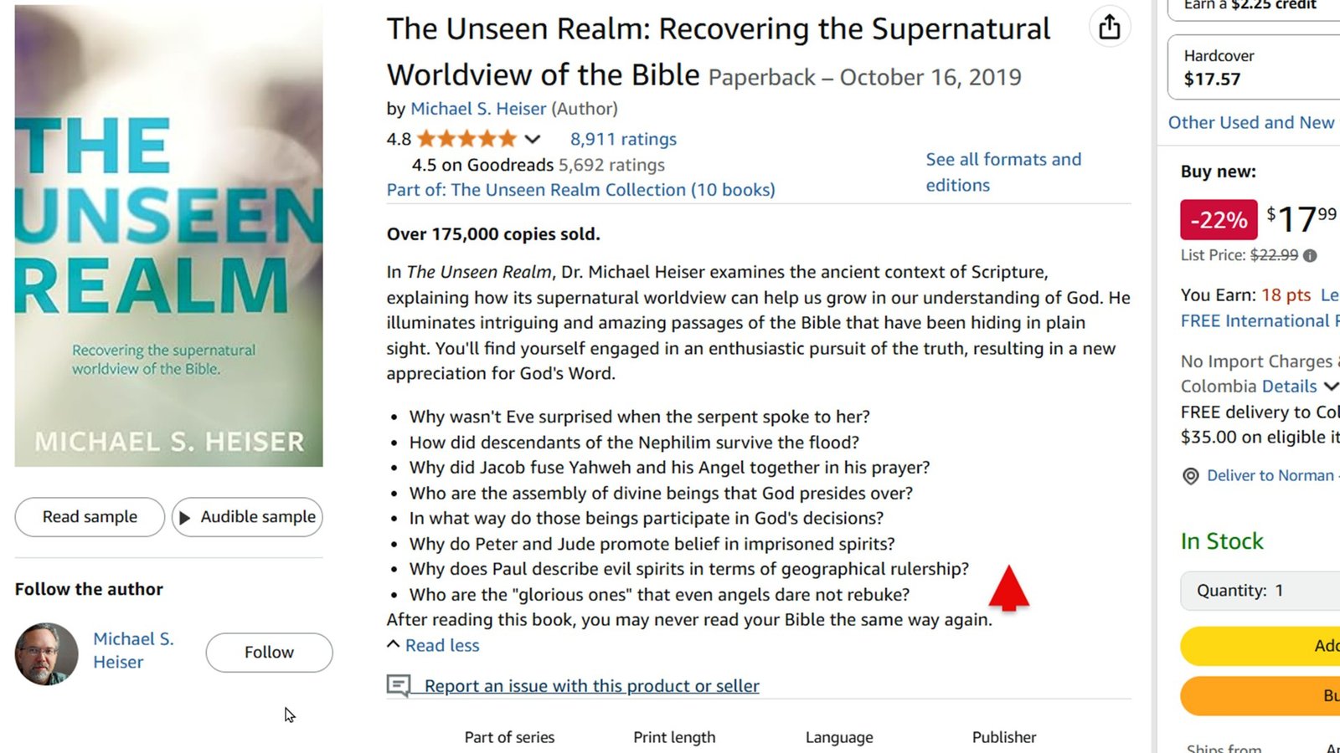Click the orange star rating icons
The width and height of the screenshot is (1340, 753).
coord(466,138)
